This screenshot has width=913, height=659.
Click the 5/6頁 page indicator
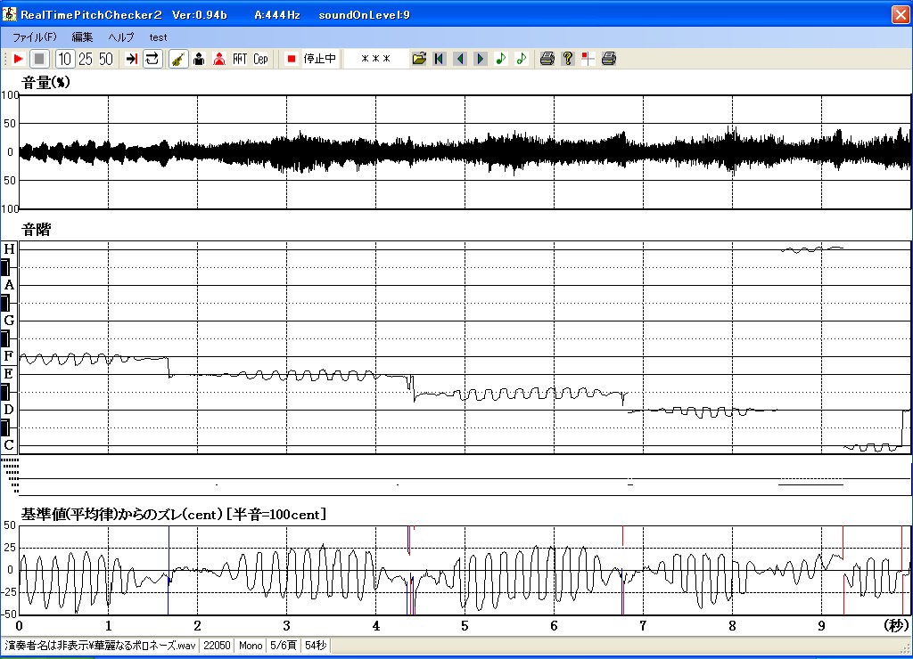[x=284, y=646]
